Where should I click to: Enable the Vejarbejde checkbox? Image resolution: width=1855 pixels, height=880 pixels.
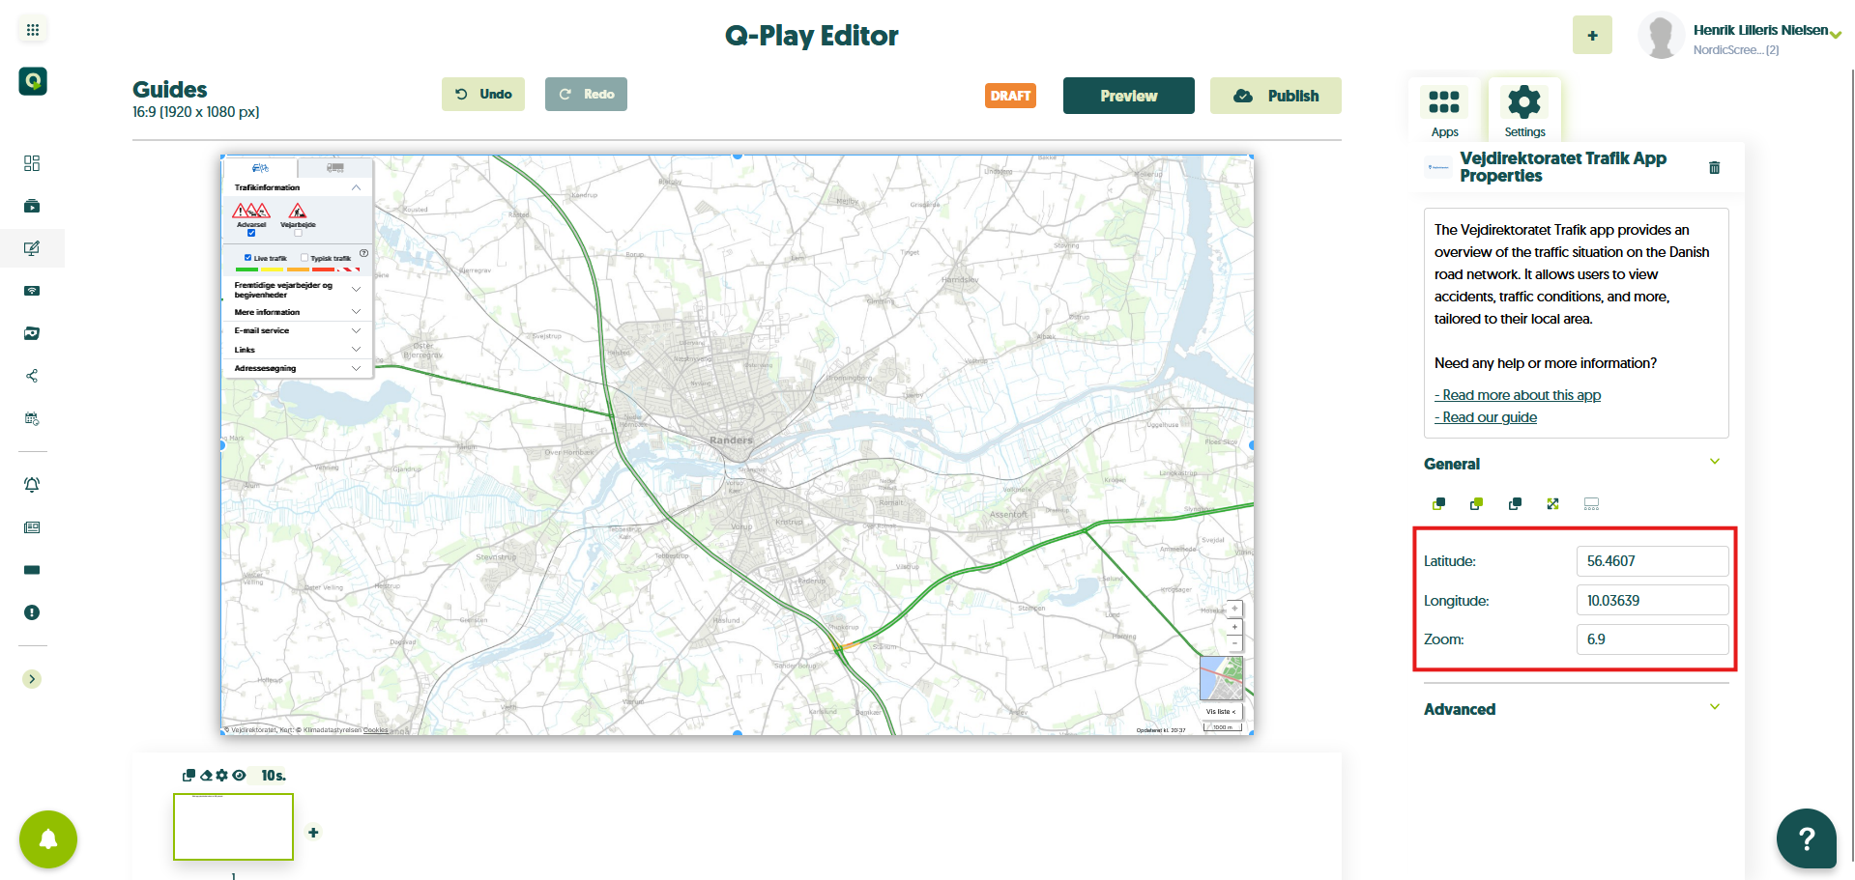tap(298, 233)
